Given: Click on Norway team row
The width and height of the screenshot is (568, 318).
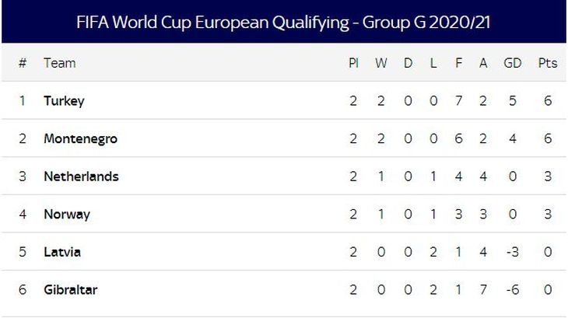Looking at the screenshot, I should point(67,214).
